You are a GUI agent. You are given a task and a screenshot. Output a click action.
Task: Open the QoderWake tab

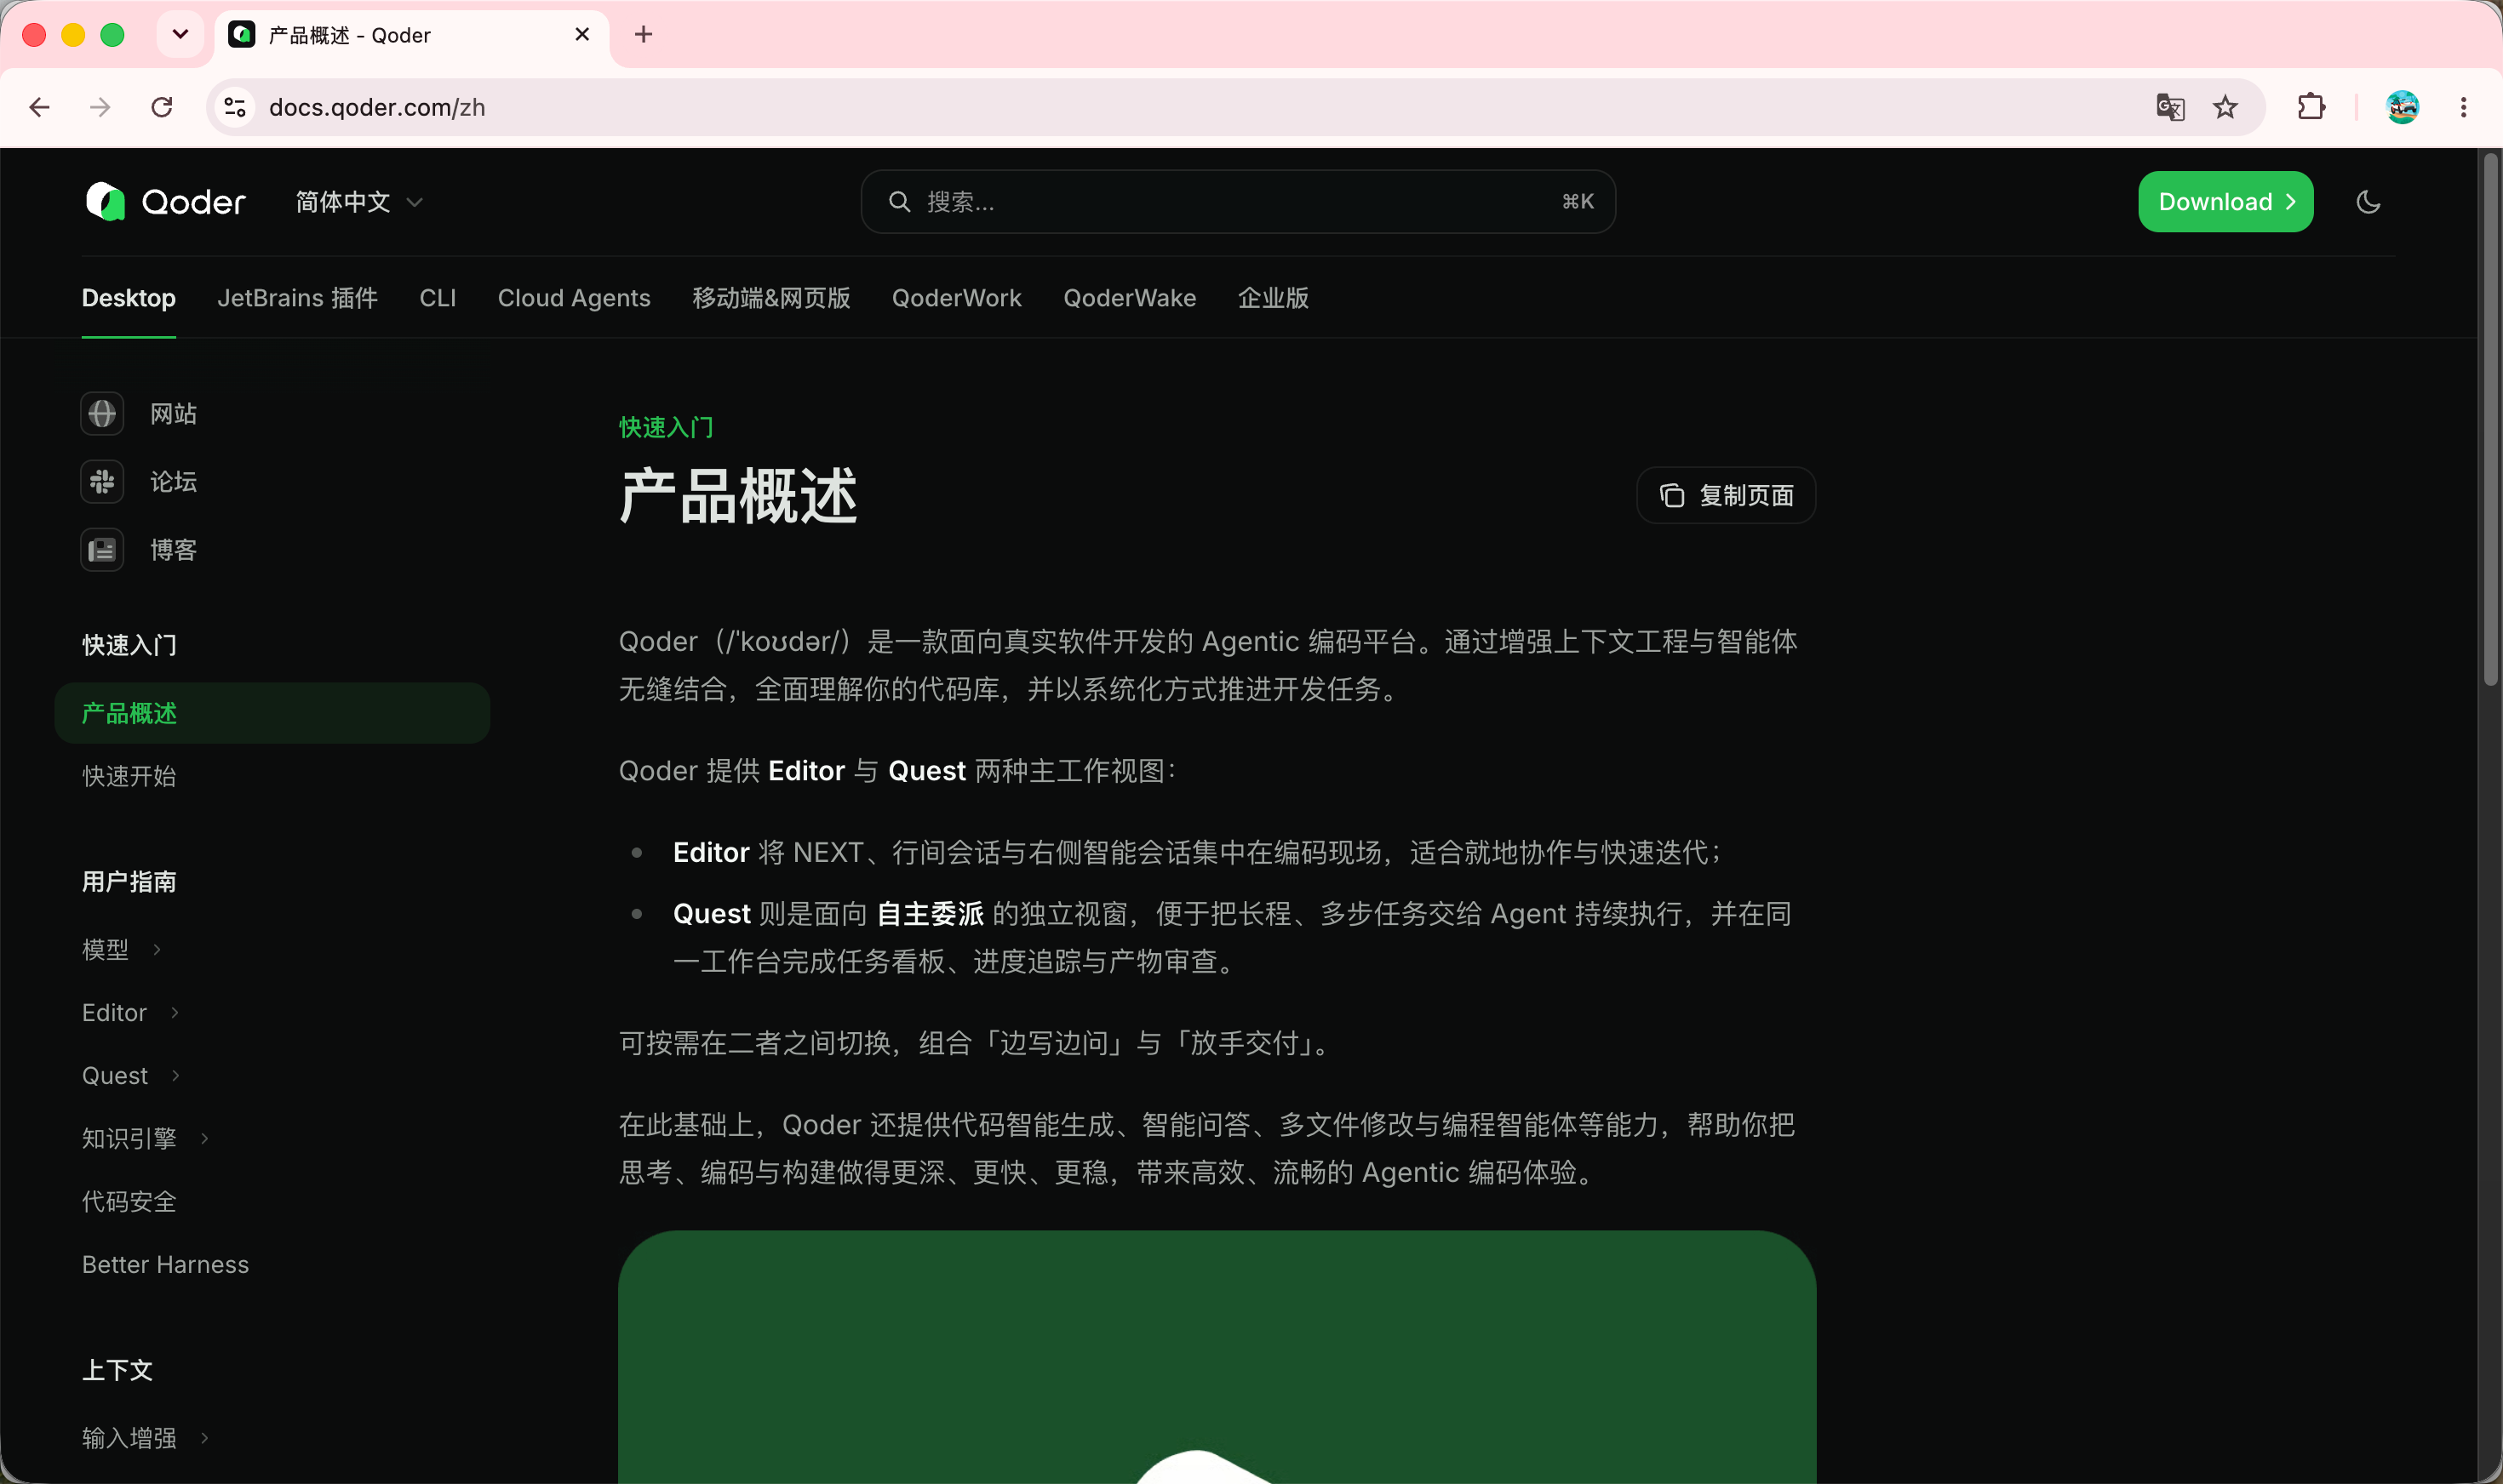(1130, 298)
